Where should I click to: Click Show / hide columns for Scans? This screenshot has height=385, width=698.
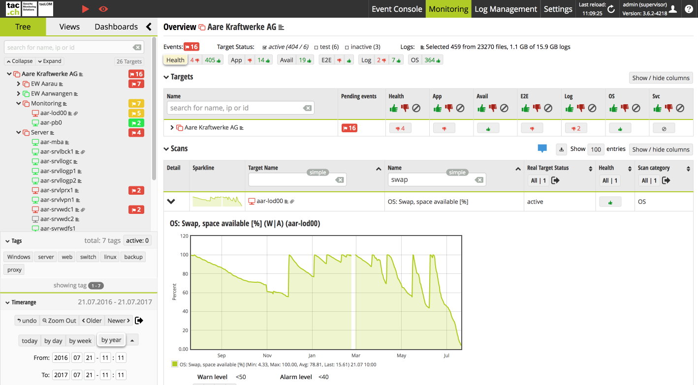(x=661, y=149)
